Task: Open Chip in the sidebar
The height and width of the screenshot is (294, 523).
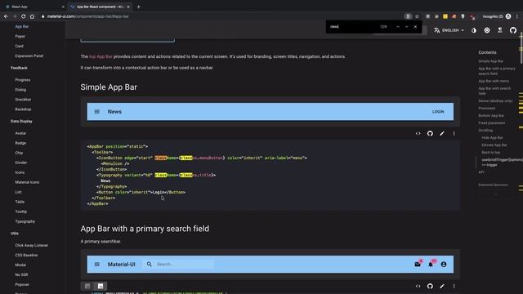Action: click(19, 153)
